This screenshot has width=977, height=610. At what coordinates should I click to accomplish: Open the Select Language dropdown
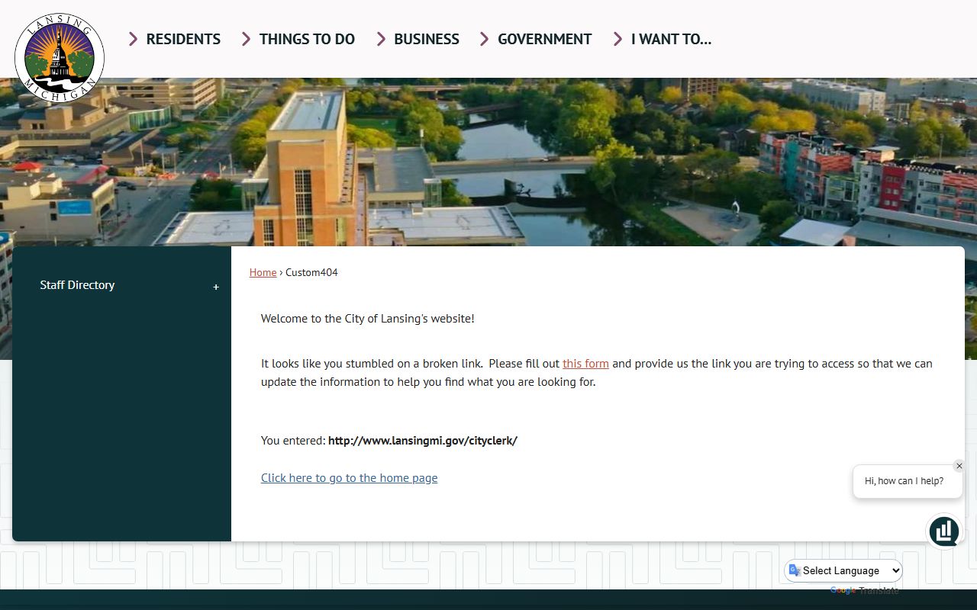(844, 570)
